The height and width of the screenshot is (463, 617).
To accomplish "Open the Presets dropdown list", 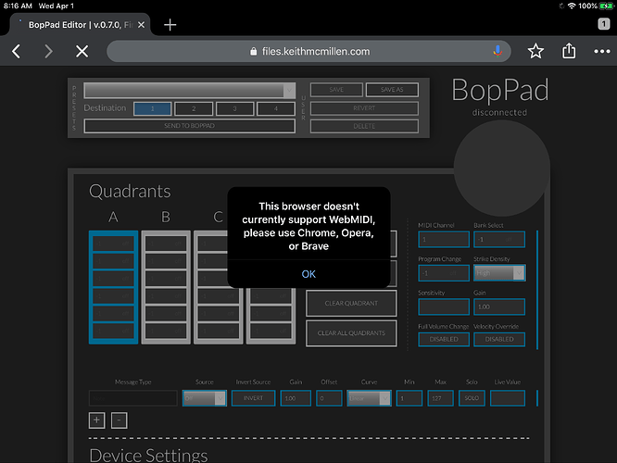I will coord(189,90).
